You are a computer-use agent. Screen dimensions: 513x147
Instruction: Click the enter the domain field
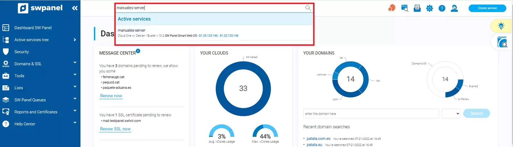(371, 114)
